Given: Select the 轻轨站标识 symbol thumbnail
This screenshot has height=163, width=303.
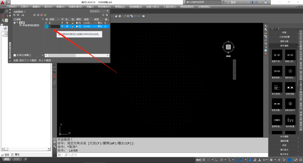Looking at the screenshot, I should (x=290, y=104).
